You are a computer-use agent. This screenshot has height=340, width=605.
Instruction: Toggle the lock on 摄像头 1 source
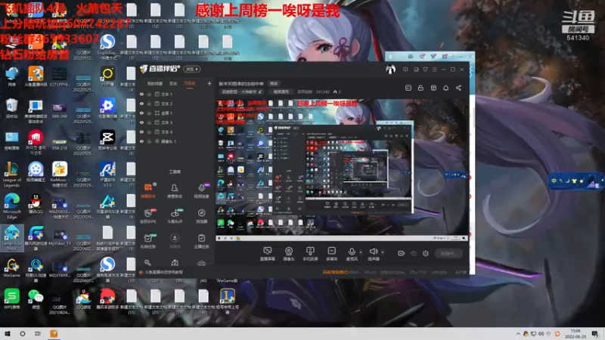(149, 141)
